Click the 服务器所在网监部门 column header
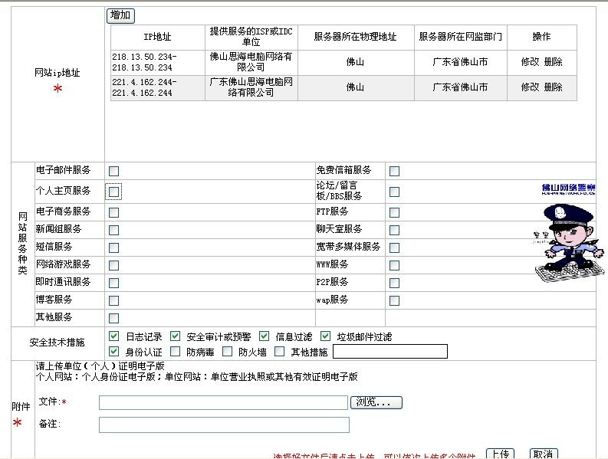This screenshot has height=459, width=608. tap(460, 37)
